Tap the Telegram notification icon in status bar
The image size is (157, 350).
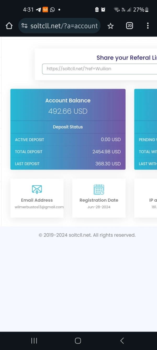click(38, 10)
